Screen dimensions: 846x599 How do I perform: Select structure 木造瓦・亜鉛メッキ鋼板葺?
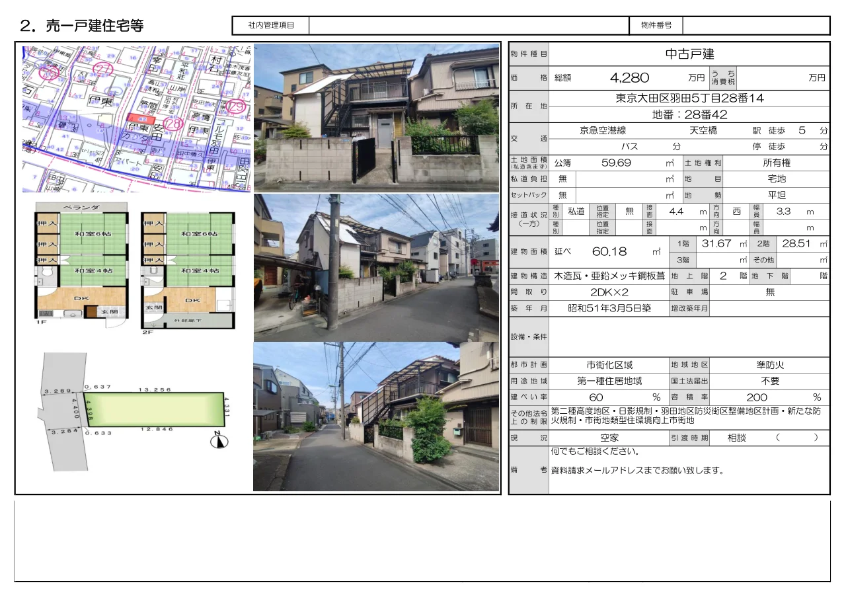click(x=609, y=276)
